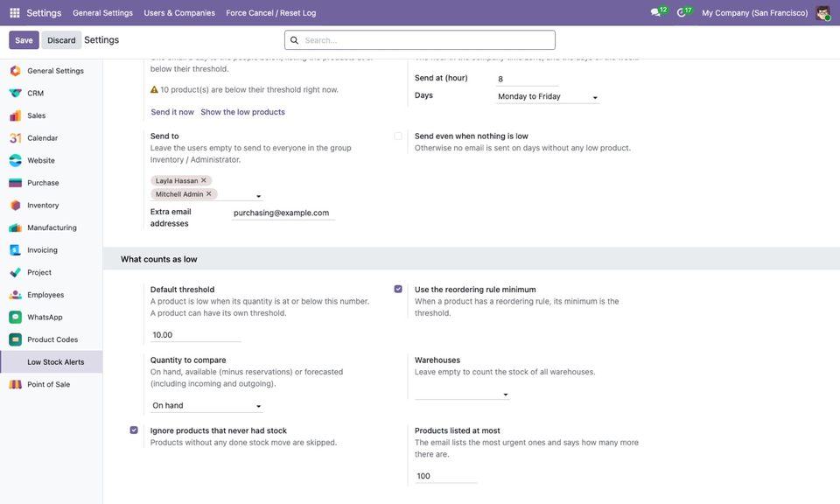Open the General Settings top menu
Screen dimensions: 840x504
coord(103,13)
